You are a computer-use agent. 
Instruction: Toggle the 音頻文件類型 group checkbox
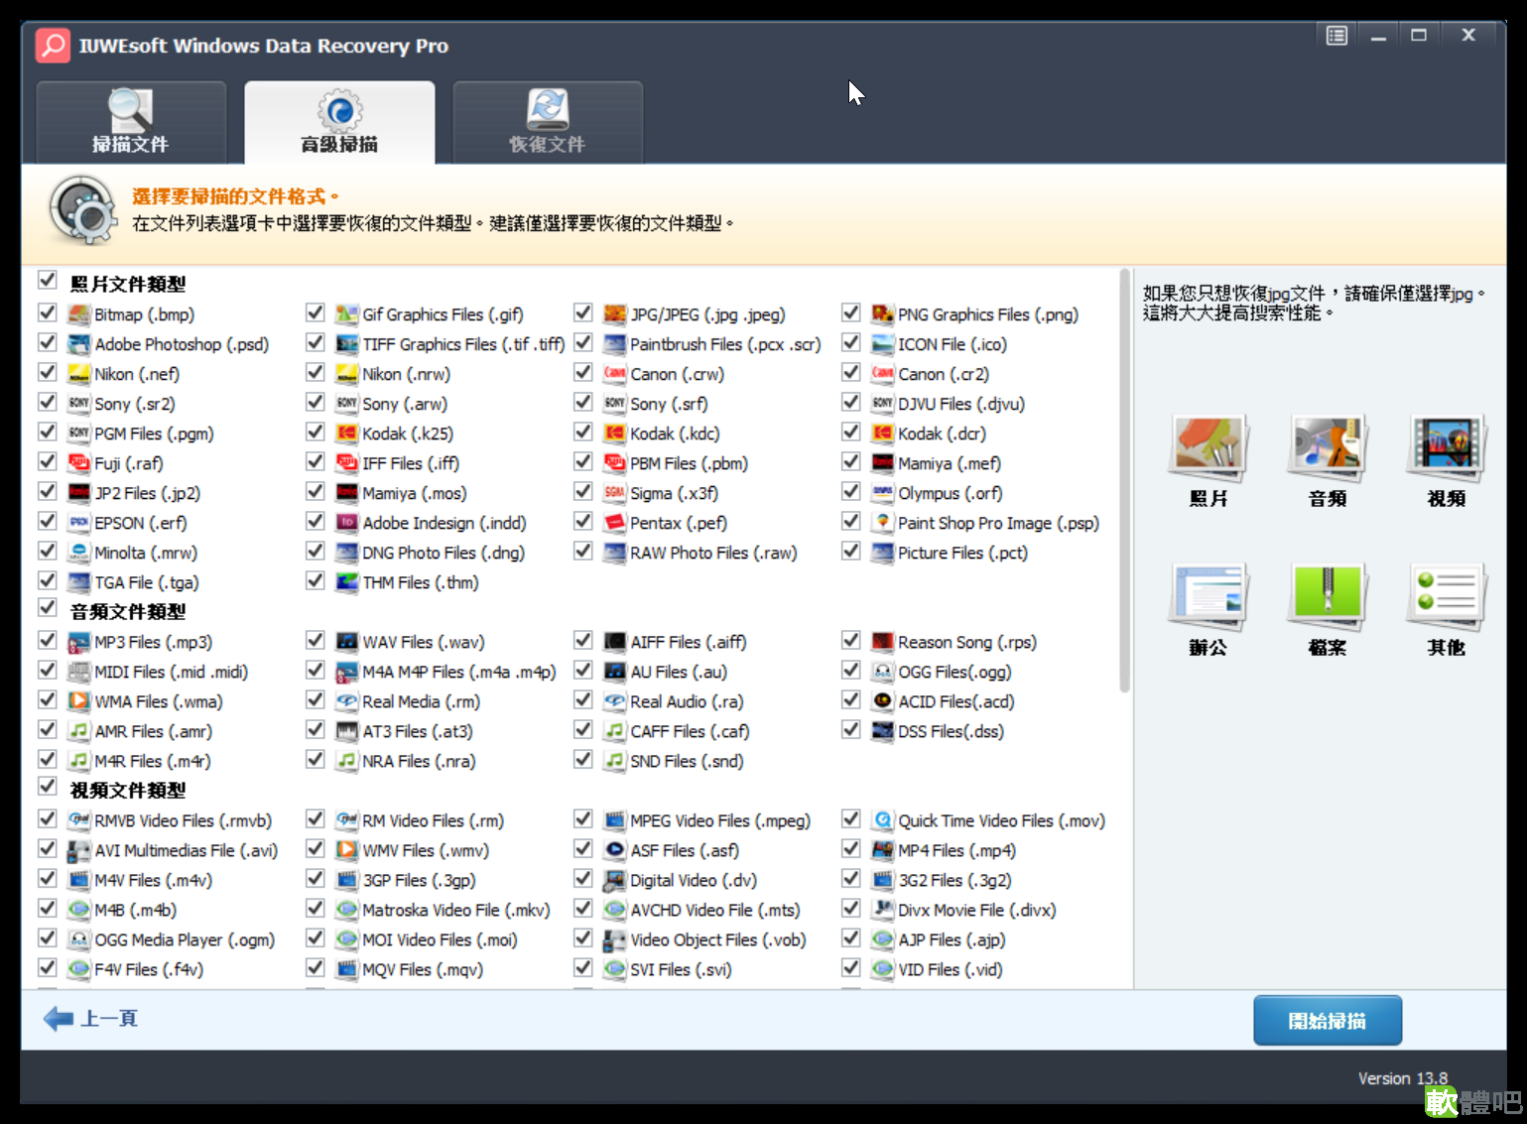tap(47, 607)
